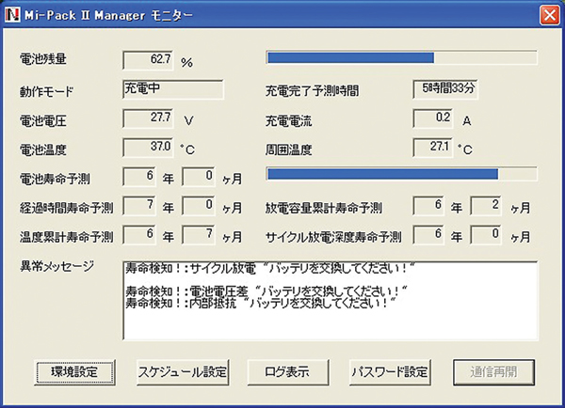Select the 電池電圧 value field
The height and width of the screenshot is (408, 565).
point(149,118)
